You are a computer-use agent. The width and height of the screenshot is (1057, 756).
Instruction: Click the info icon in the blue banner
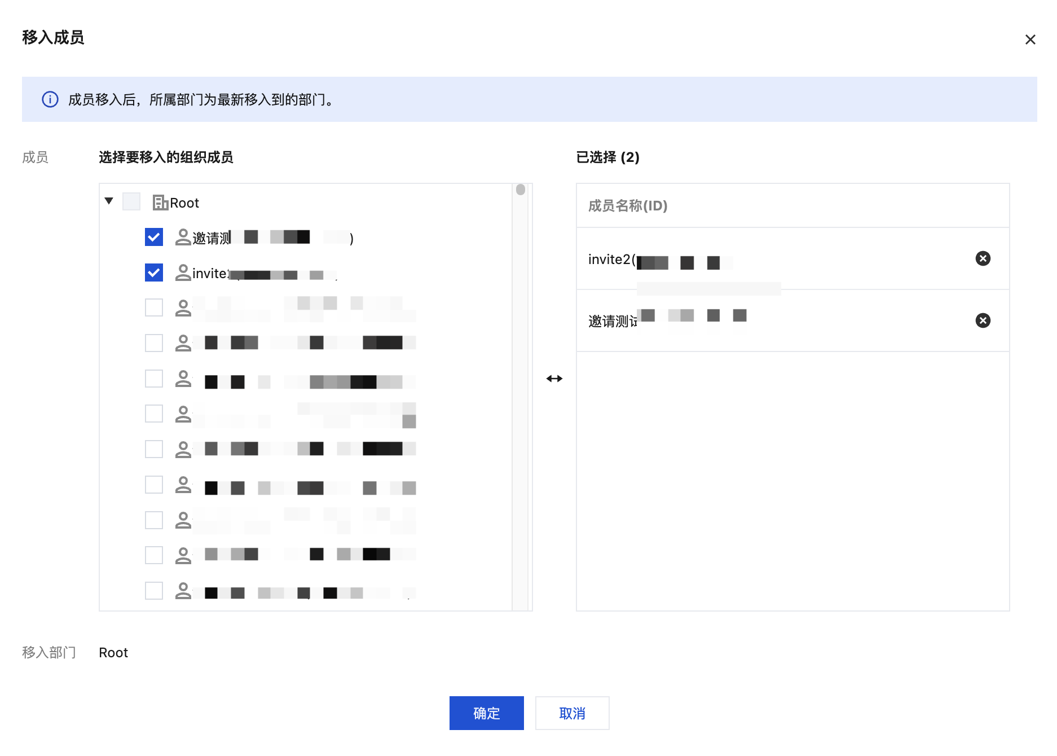click(50, 99)
